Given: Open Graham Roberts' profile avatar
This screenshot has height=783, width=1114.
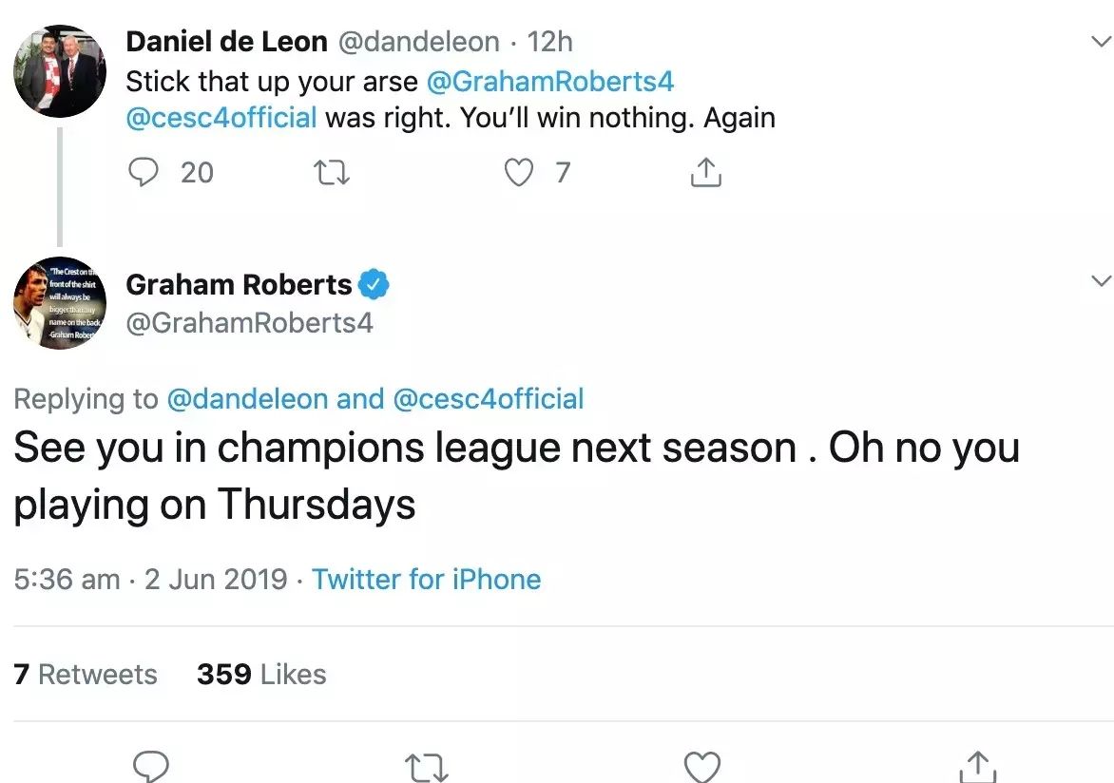Looking at the screenshot, I should [x=59, y=301].
